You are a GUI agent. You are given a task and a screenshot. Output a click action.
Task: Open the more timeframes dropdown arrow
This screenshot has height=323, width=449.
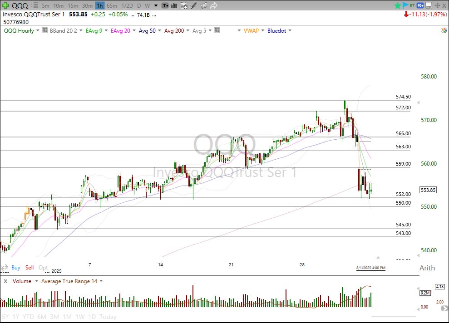(156, 6)
